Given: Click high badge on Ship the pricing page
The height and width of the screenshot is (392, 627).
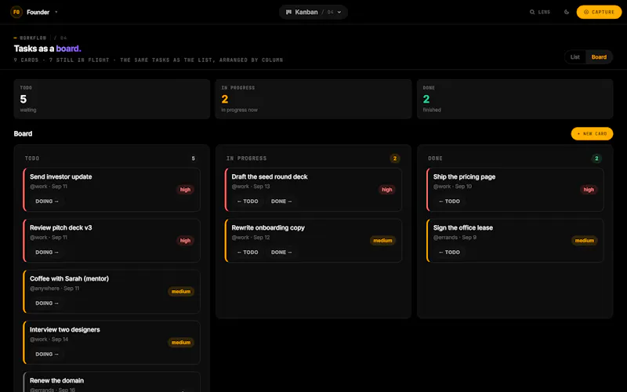Looking at the screenshot, I should click(589, 190).
